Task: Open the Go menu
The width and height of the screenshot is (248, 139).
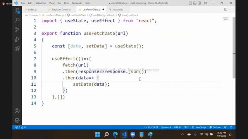Action: (x=59, y=3)
